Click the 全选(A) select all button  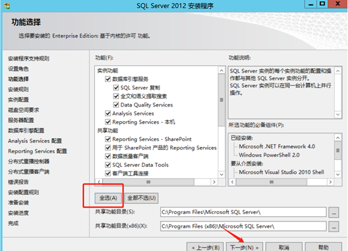coord(108,198)
